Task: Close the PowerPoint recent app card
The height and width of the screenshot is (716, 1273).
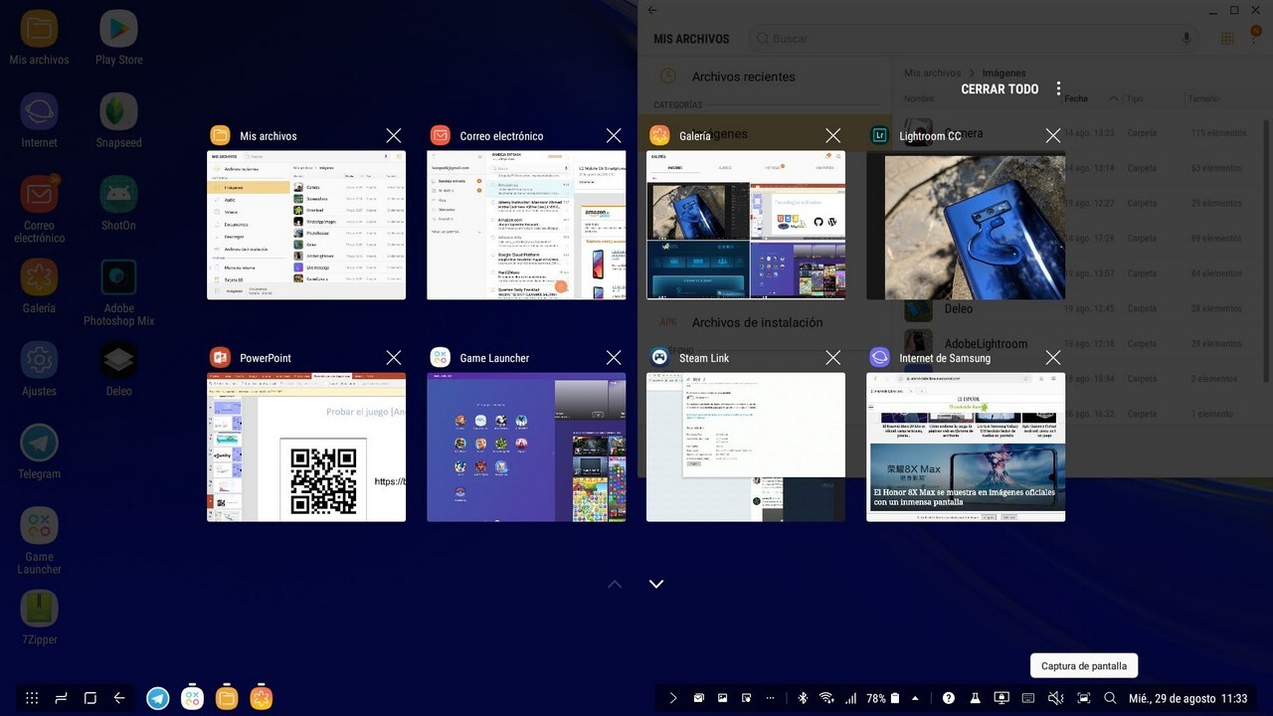Action: tap(394, 357)
